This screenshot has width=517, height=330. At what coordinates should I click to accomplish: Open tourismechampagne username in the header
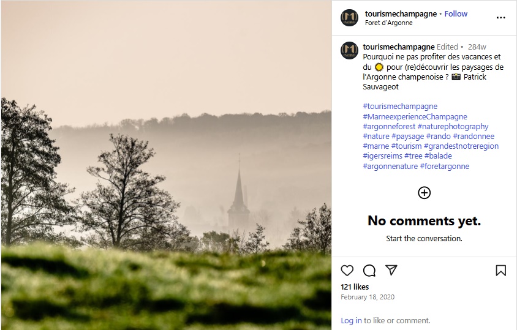pos(401,14)
